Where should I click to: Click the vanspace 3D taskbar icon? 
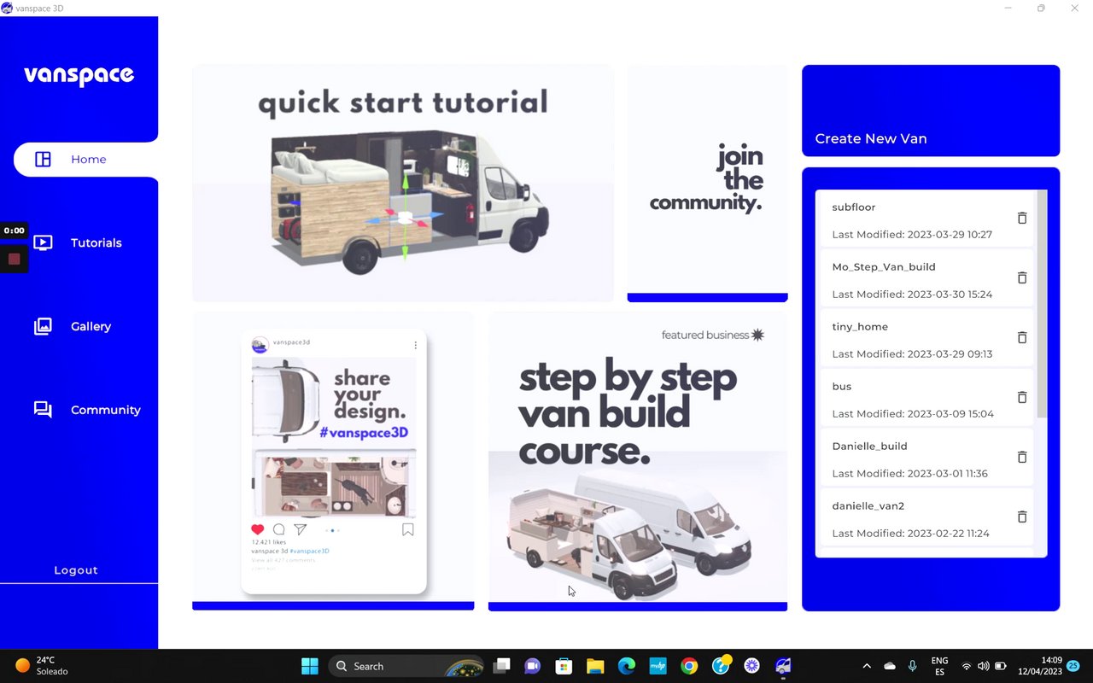tap(783, 666)
